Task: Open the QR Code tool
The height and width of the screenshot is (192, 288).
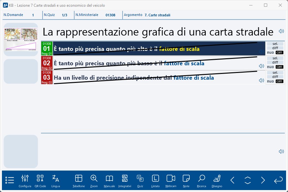Action: pos(40,180)
